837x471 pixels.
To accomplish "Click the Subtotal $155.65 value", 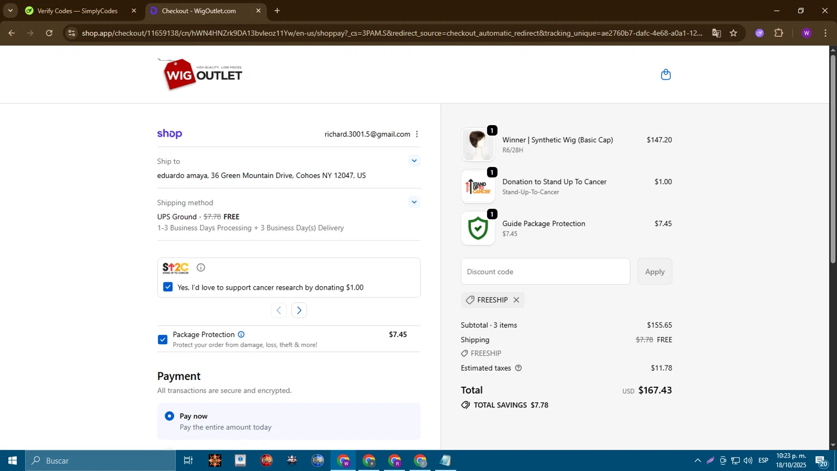I will (660, 325).
